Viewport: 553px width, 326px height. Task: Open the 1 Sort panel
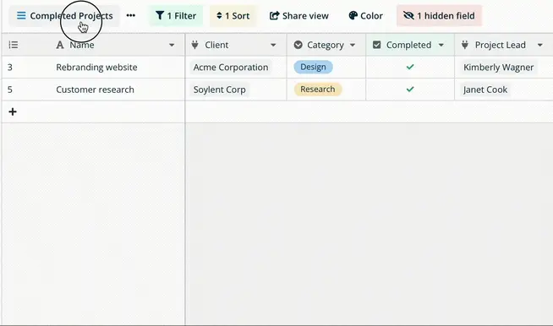(x=233, y=16)
